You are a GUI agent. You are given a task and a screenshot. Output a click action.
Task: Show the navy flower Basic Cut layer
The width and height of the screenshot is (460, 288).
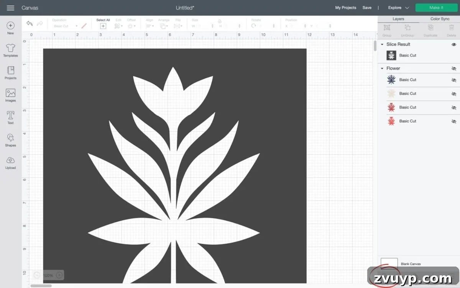click(x=454, y=80)
